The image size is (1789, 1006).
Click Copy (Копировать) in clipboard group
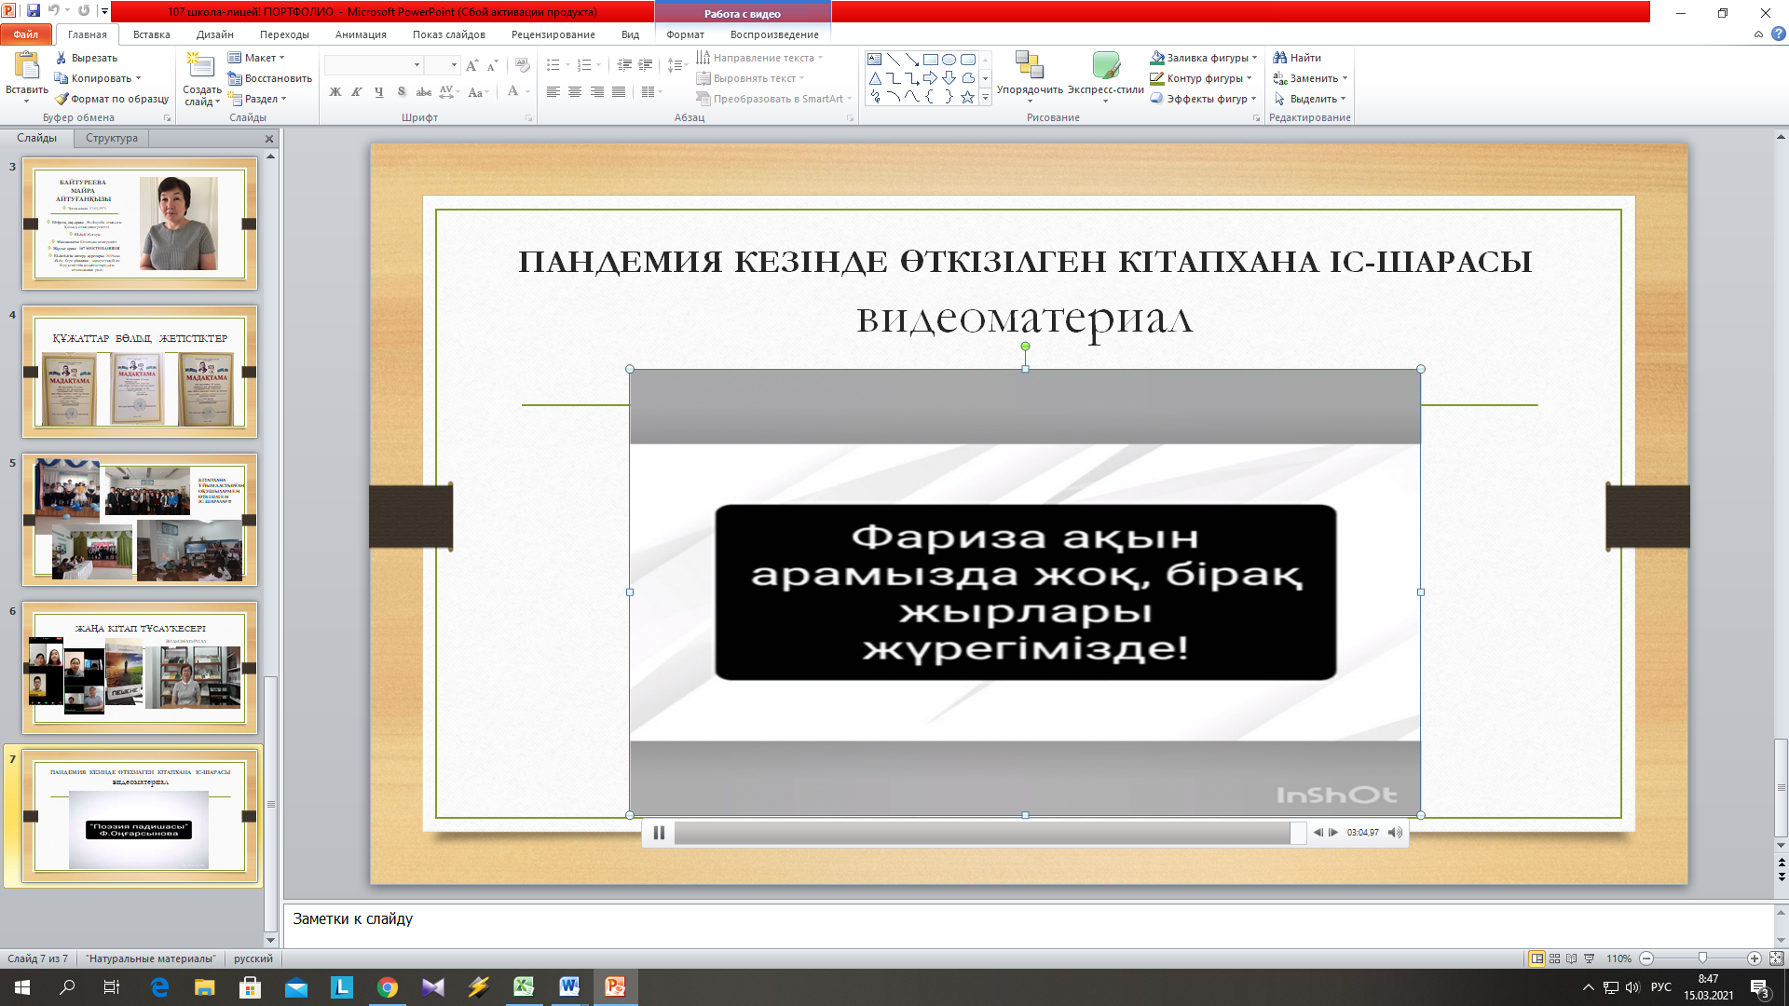point(98,78)
